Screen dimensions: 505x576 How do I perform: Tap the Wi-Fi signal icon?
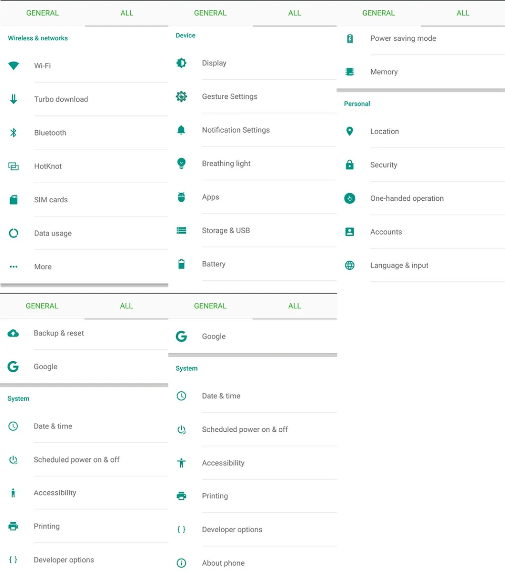pos(14,66)
